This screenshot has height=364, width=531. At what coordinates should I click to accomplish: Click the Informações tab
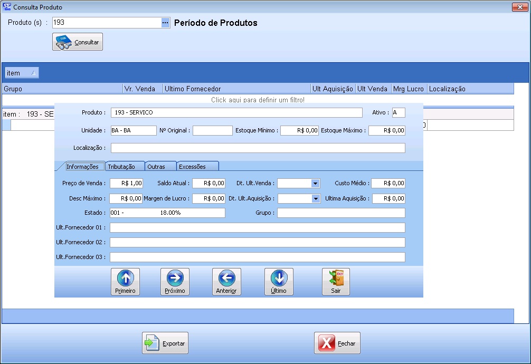pos(82,167)
